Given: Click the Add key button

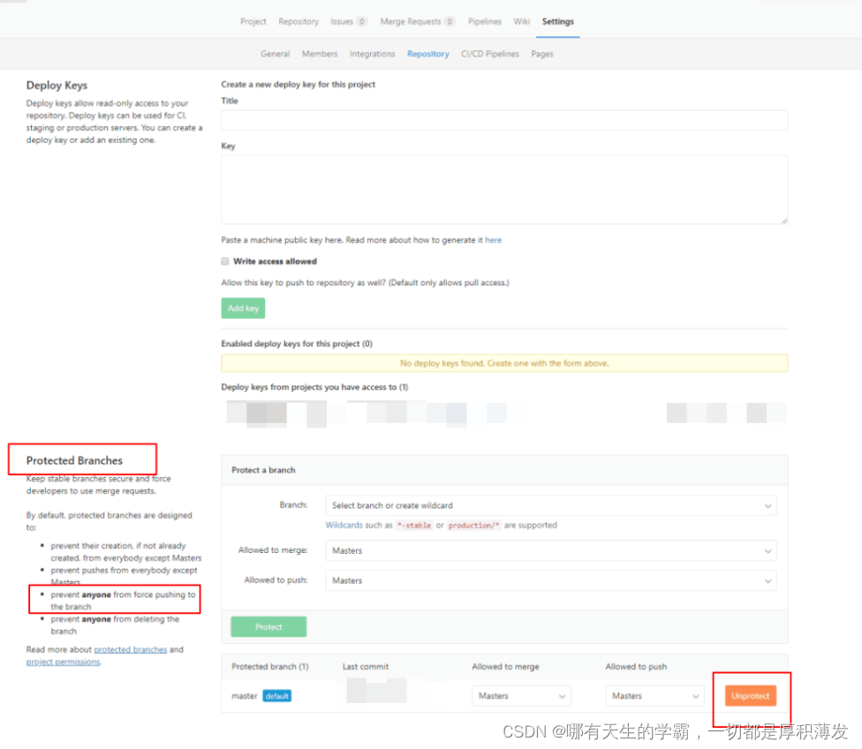Looking at the screenshot, I should pyautogui.click(x=242, y=307).
